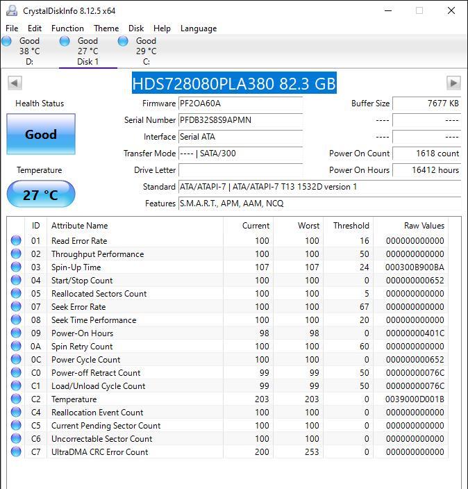Open the Disk menu

(136, 28)
